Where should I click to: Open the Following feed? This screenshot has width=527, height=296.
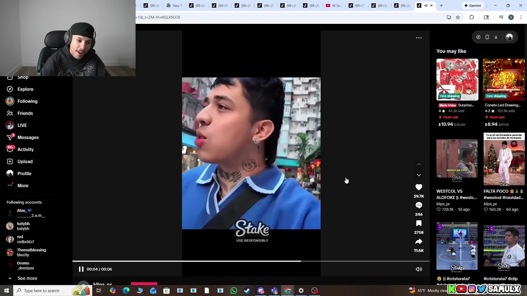[27, 101]
